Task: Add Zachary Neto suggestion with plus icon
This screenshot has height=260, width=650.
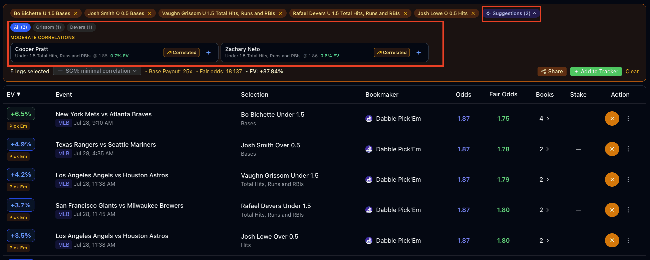Action: (419, 53)
